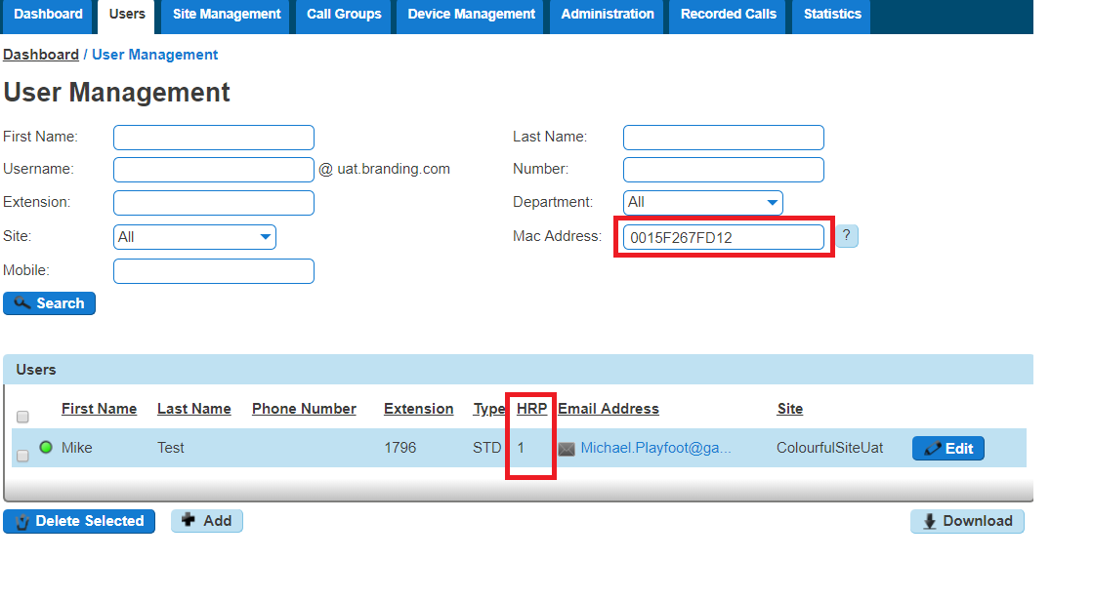Viewport: 1093px width, 600px height.
Task: Click the Mac Address field with 0015F267FD12
Action: [724, 237]
